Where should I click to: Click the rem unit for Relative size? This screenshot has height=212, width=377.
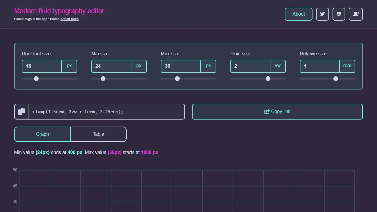(x=347, y=66)
